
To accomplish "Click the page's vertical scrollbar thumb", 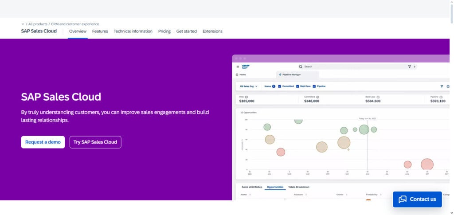I will pyautogui.click(x=452, y=14).
